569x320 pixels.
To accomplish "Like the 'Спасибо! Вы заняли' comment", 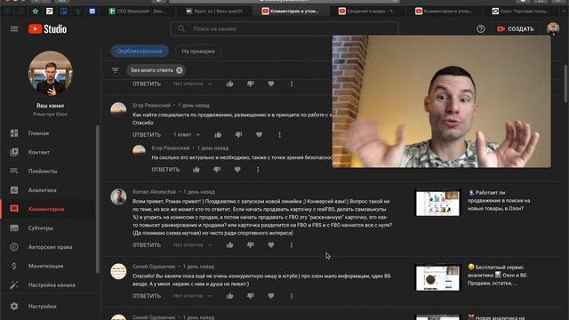I will pyautogui.click(x=229, y=296).
